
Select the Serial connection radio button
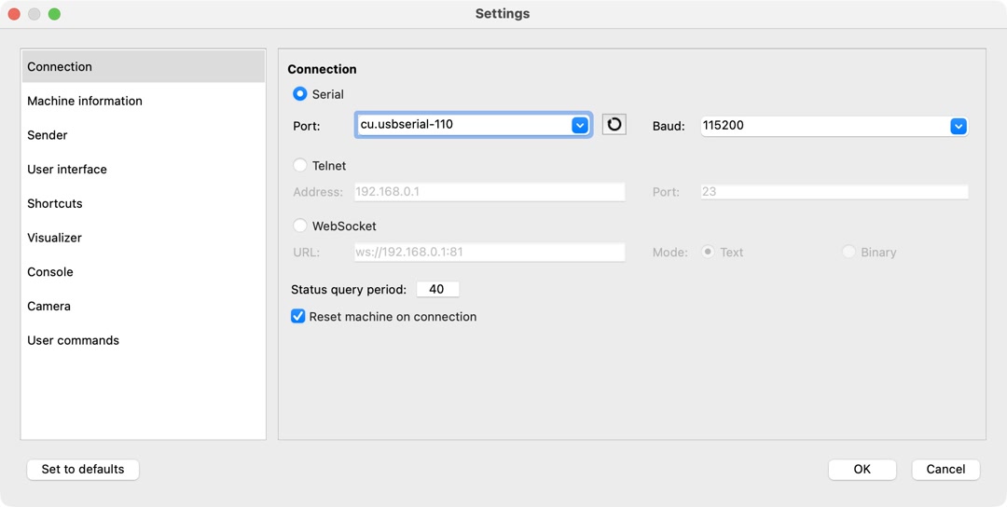[x=300, y=94]
